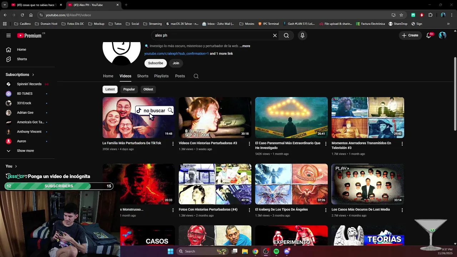This screenshot has height=257, width=457.
Task: Open the YouTube account avatar menu
Action: coord(442,35)
